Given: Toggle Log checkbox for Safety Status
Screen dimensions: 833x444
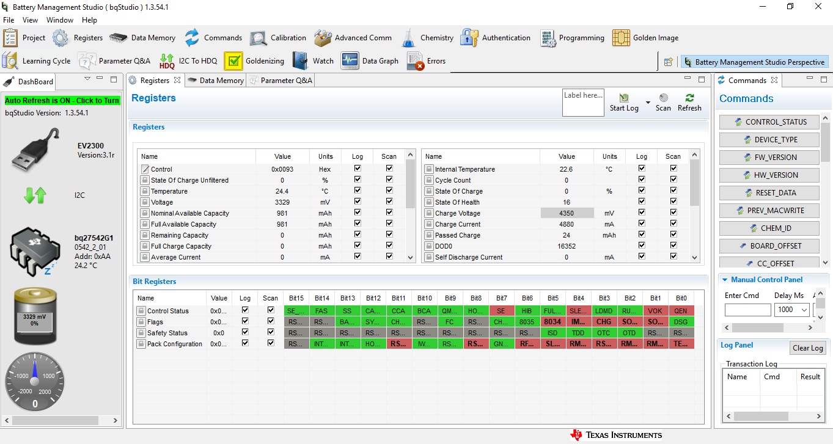Looking at the screenshot, I should [x=245, y=332].
